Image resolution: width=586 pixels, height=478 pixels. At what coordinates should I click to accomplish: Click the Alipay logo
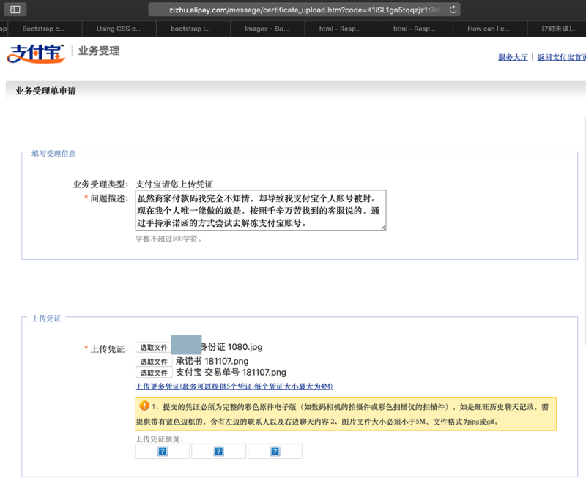tap(36, 53)
